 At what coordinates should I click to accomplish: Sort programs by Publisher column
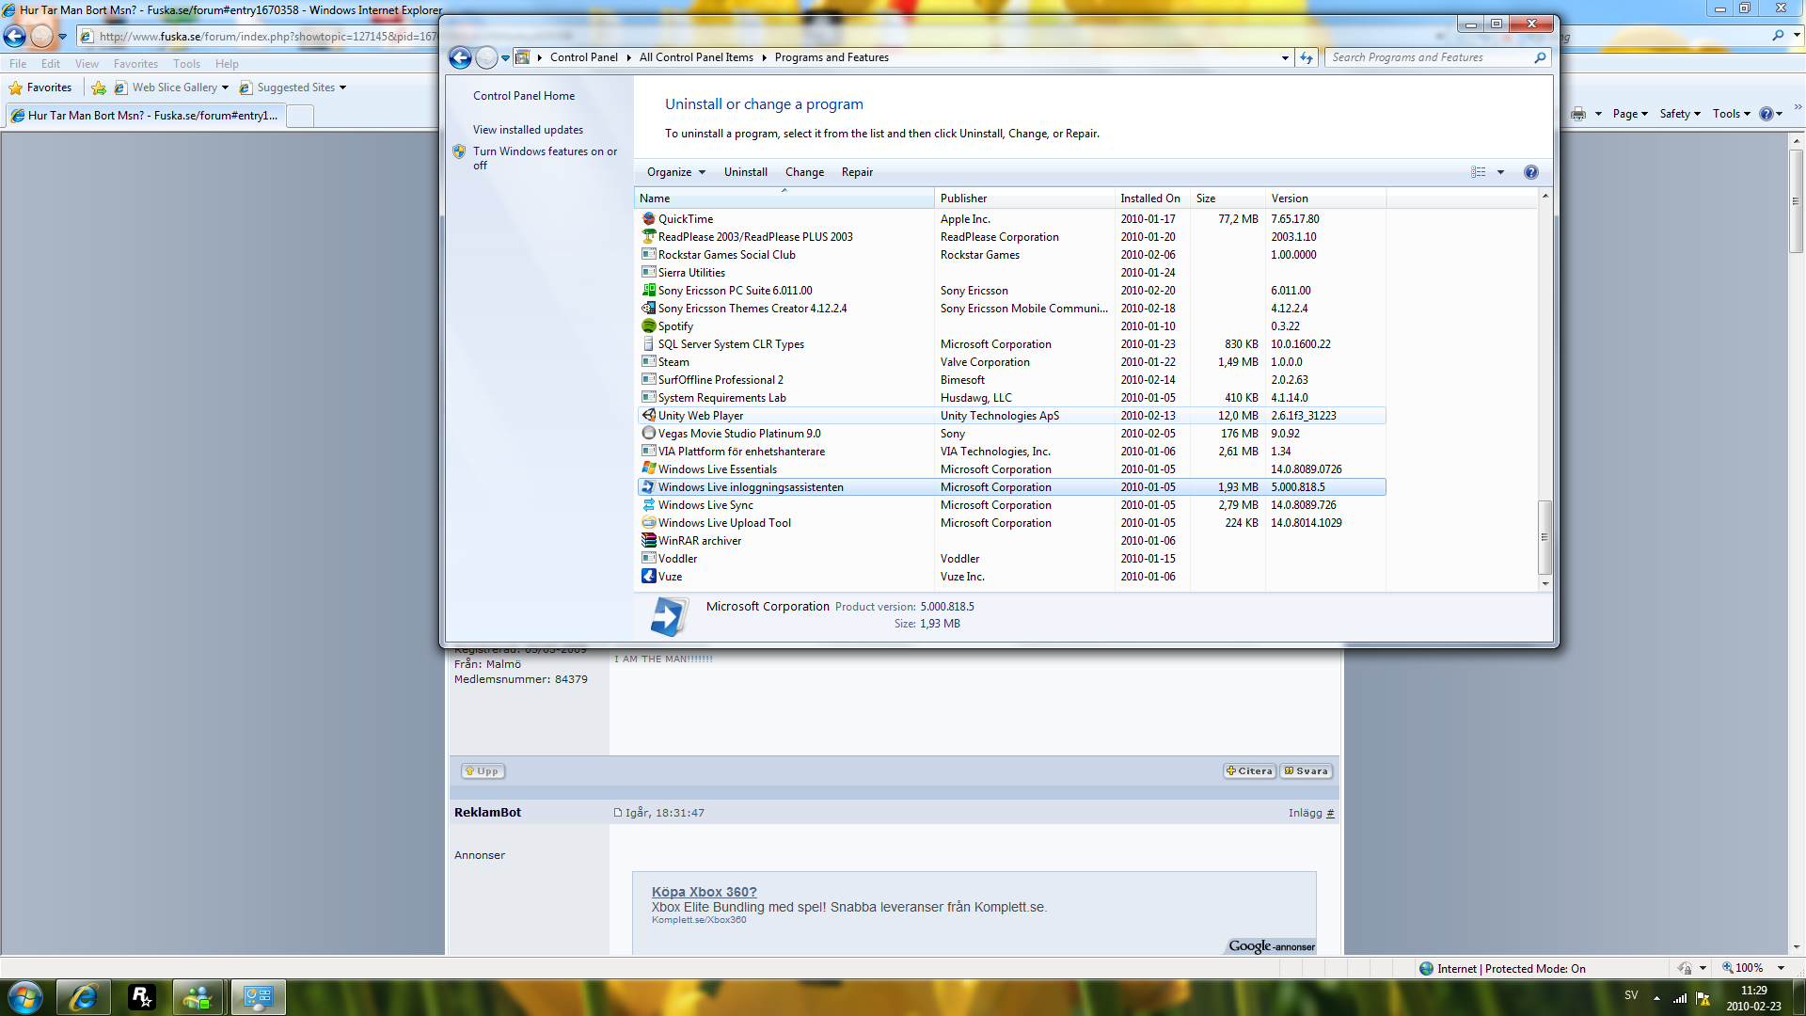1024,198
